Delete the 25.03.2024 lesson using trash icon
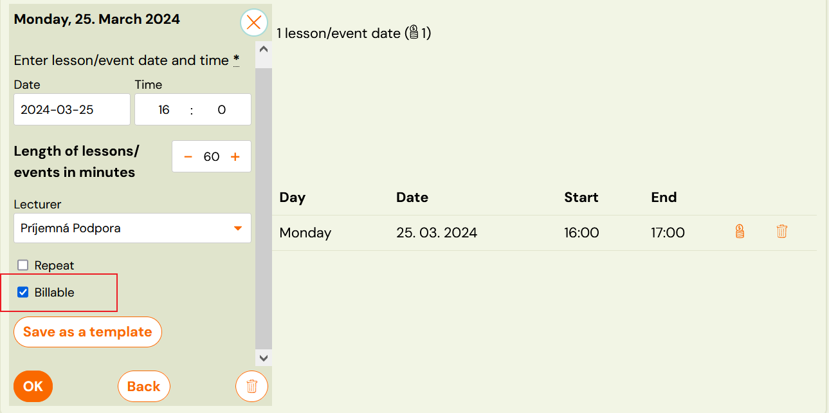The image size is (829, 413). (x=781, y=231)
